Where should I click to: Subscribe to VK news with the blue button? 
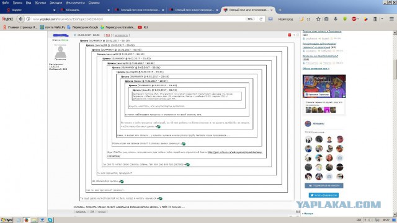coord(324,186)
